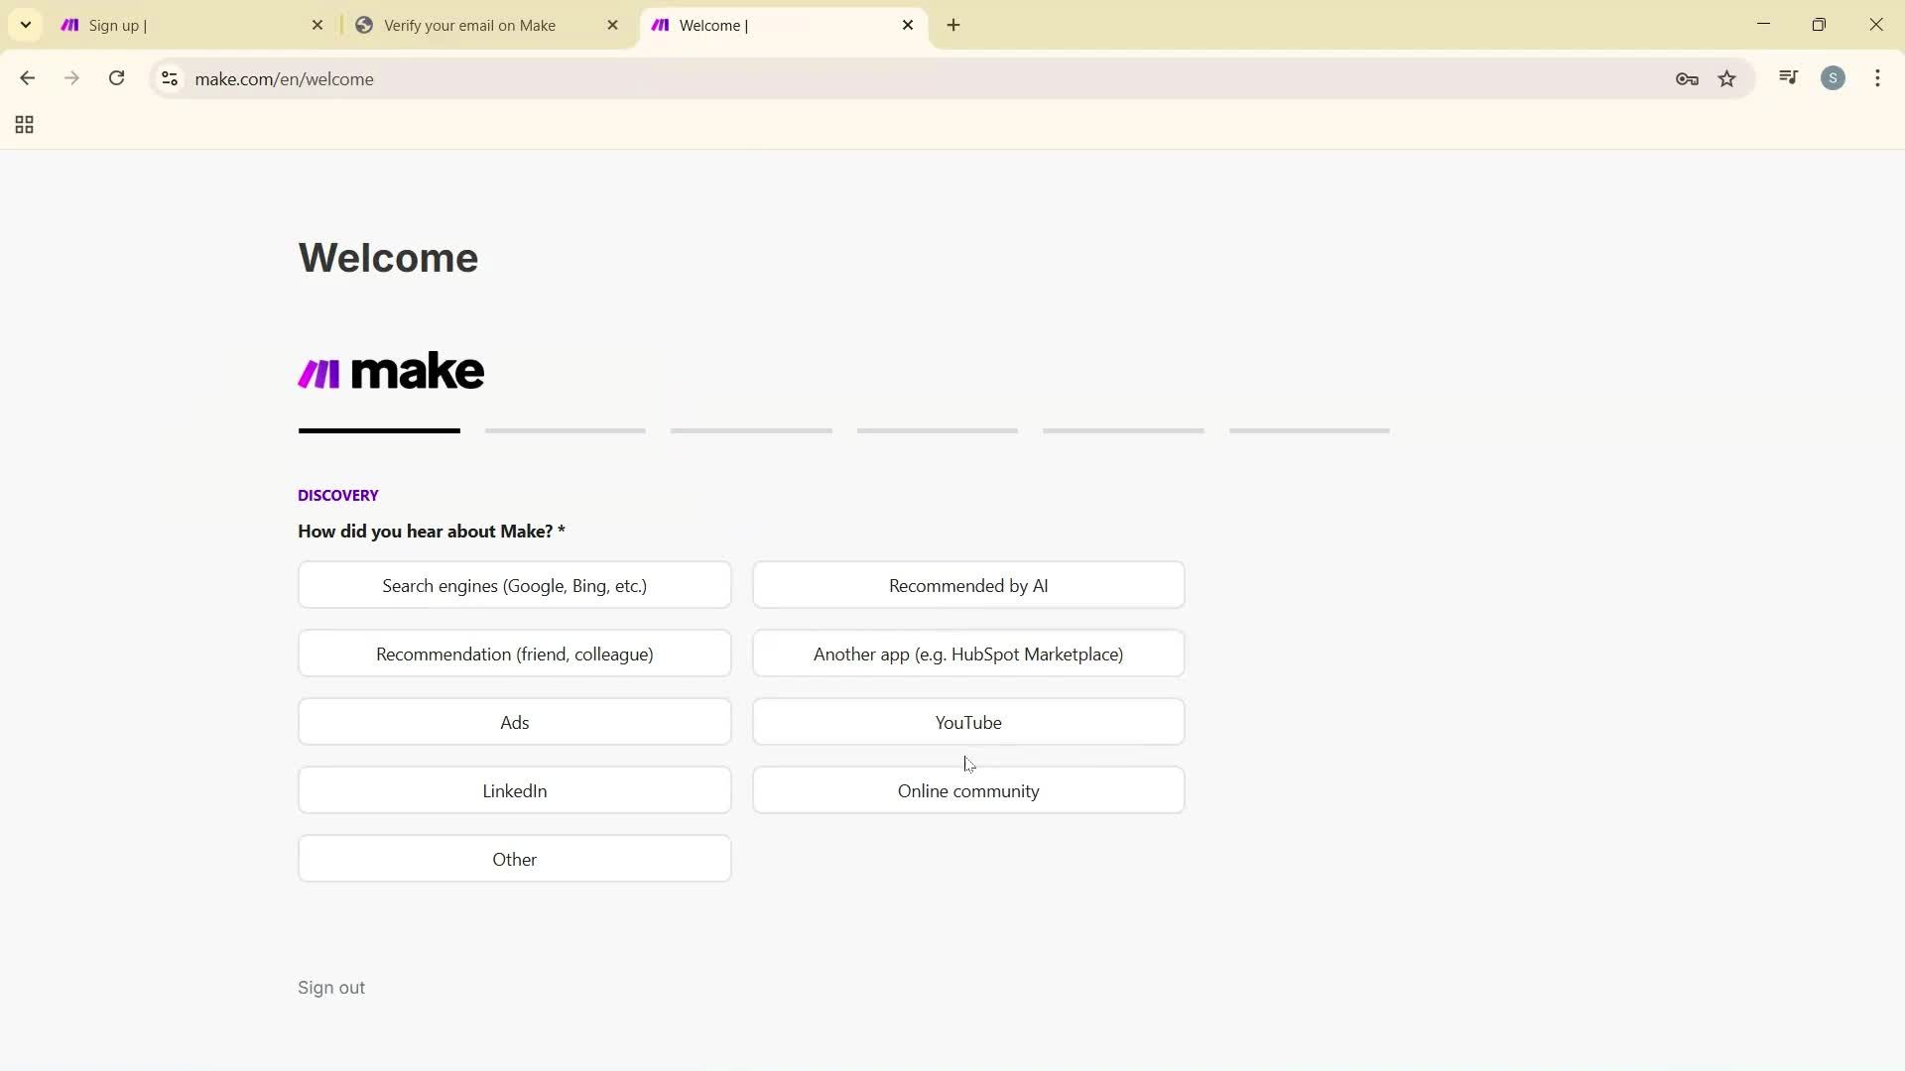Viewport: 1905px width, 1071px height.
Task: Choose the Recommended by AI option
Action: click(x=967, y=585)
